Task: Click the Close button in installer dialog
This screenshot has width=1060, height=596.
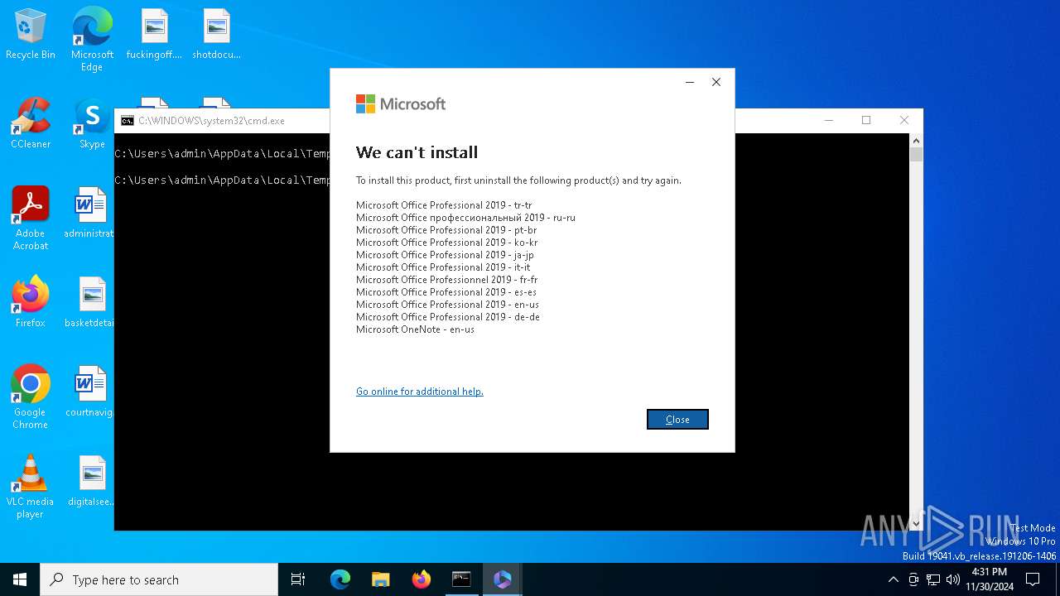Action: (x=677, y=420)
